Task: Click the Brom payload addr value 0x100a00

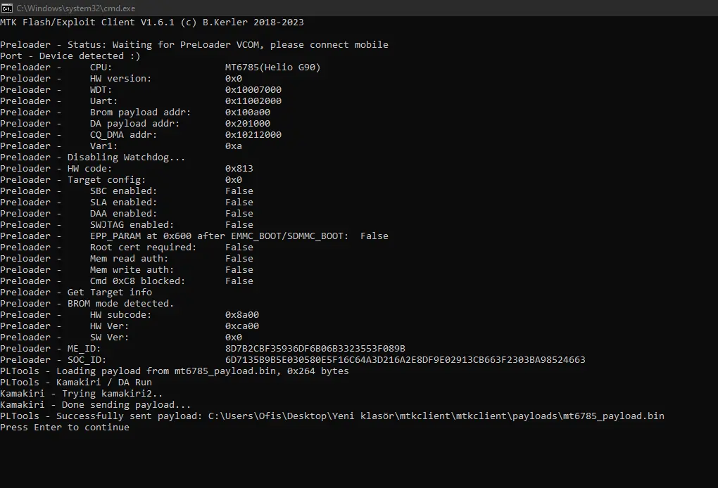Action: [x=248, y=112]
